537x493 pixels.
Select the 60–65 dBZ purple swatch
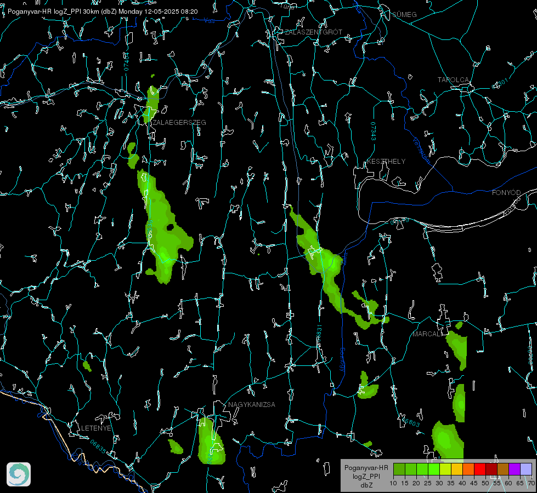point(515,469)
